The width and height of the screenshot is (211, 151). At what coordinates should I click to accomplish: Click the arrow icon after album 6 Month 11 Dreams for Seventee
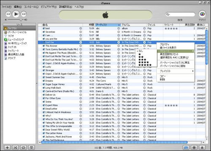[144, 32]
